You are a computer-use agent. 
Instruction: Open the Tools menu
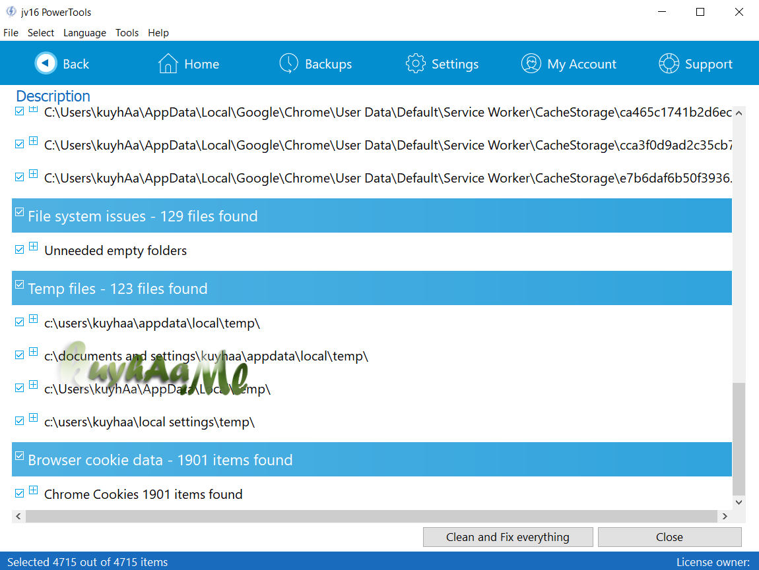(127, 32)
